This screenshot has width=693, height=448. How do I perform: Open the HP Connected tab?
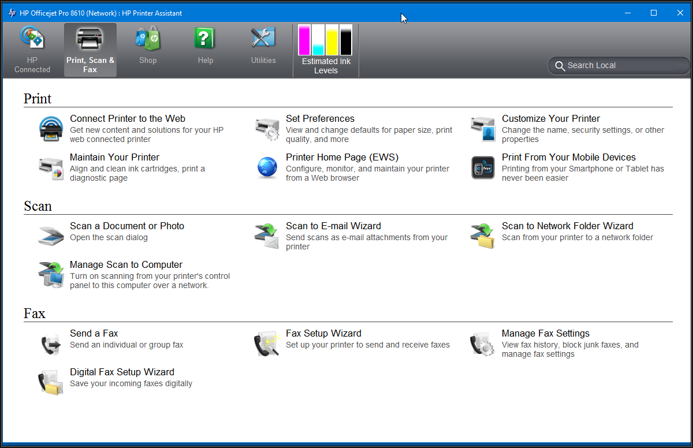[32, 50]
